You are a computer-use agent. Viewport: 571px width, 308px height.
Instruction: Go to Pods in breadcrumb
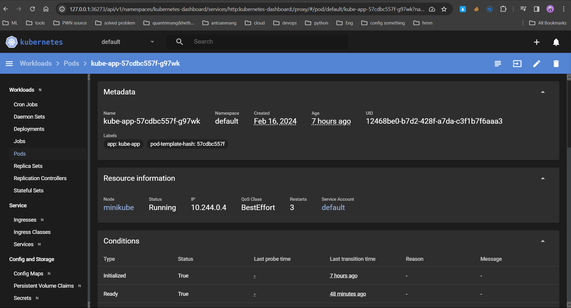tap(71, 64)
